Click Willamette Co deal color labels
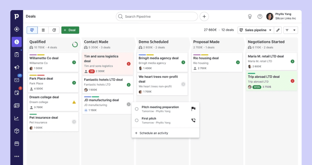The image size is (312, 165). pos(37,55)
